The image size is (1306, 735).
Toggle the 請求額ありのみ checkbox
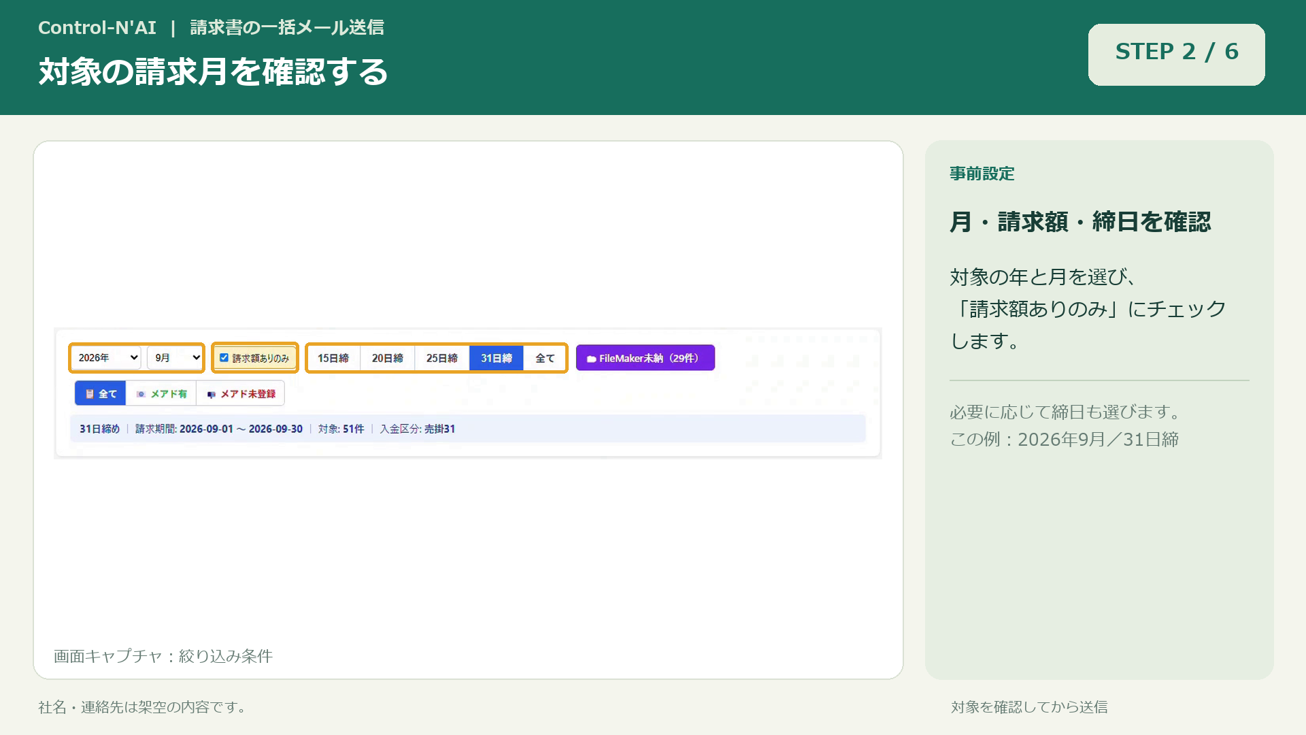tap(224, 358)
